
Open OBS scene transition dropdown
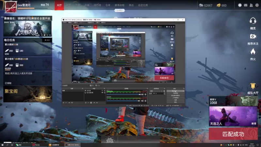(156, 91)
